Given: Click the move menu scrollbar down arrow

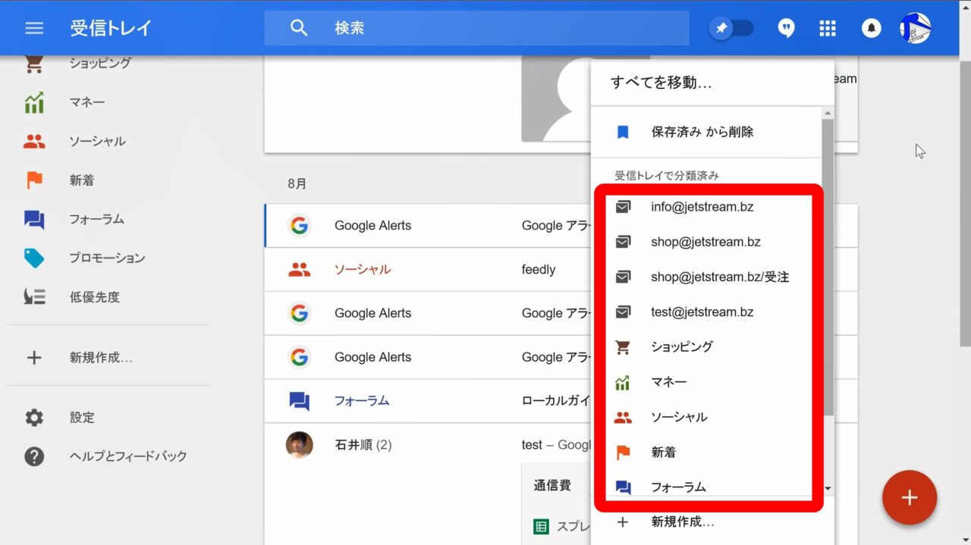Looking at the screenshot, I should (x=828, y=489).
